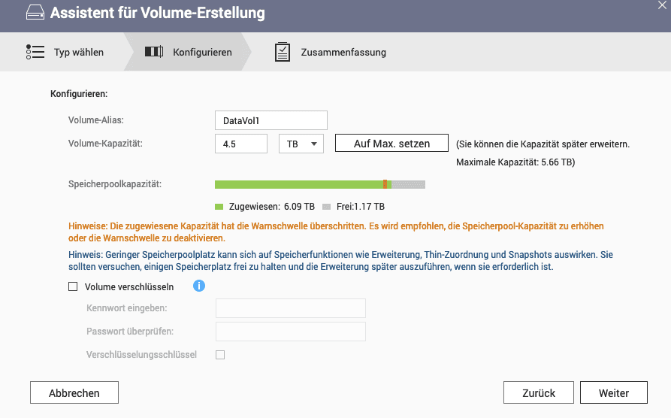Open the blue info icon for encryption

(x=199, y=286)
